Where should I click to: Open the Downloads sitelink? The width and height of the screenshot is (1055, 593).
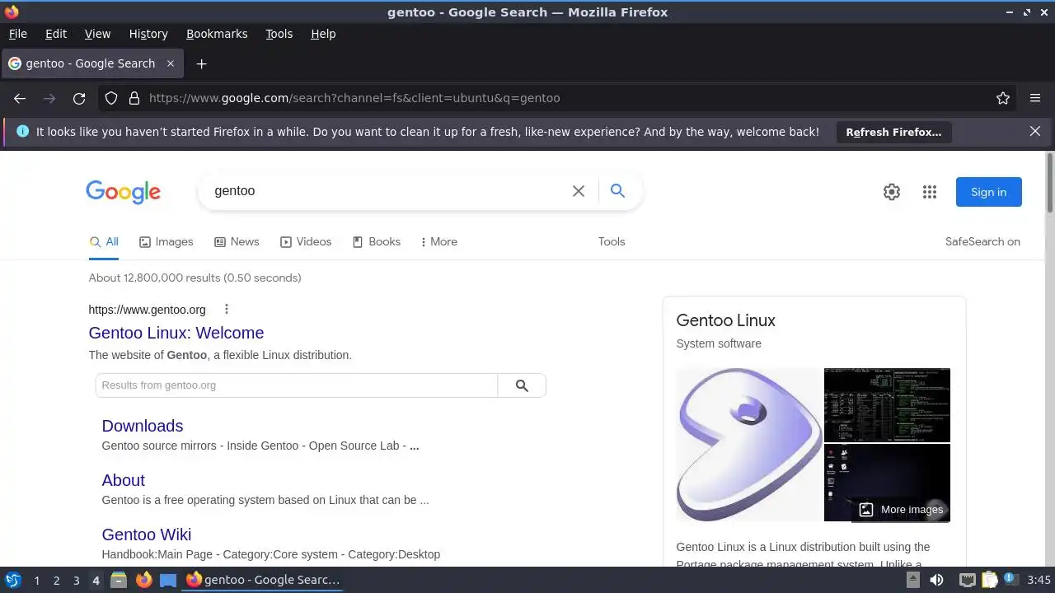click(x=143, y=426)
